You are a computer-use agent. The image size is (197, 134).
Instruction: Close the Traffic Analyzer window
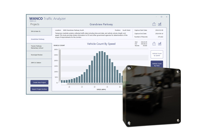click(x=167, y=17)
